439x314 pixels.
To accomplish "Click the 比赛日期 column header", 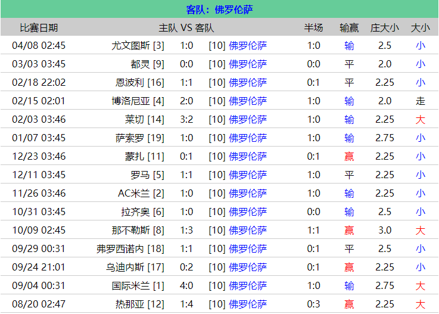I will coord(39,28).
